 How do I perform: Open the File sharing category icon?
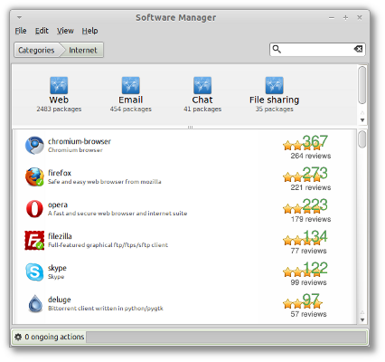[274, 85]
